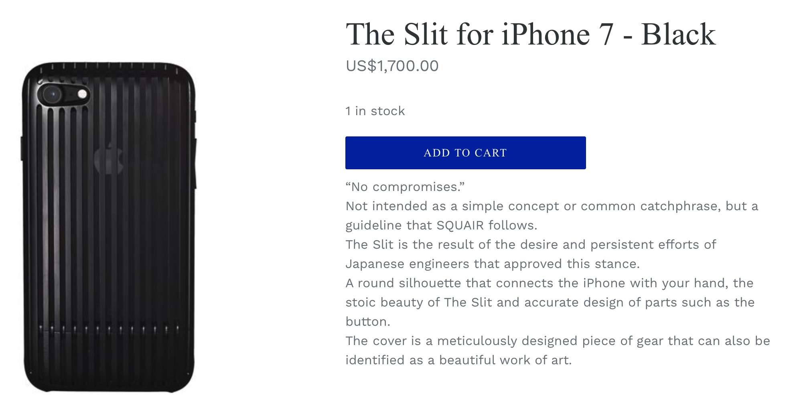Click the line starting "Not intended as a simple"
The image size is (793, 408).
552,206
